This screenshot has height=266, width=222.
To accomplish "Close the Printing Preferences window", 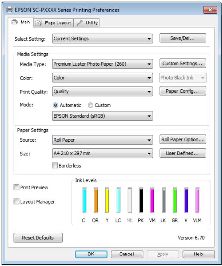I will click(210, 10).
